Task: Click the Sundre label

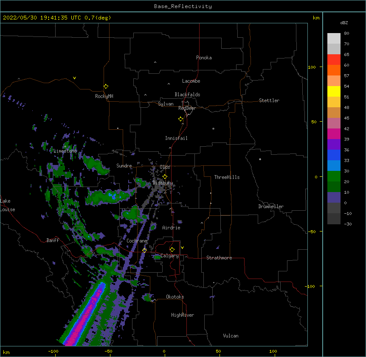Action: [x=124, y=166]
